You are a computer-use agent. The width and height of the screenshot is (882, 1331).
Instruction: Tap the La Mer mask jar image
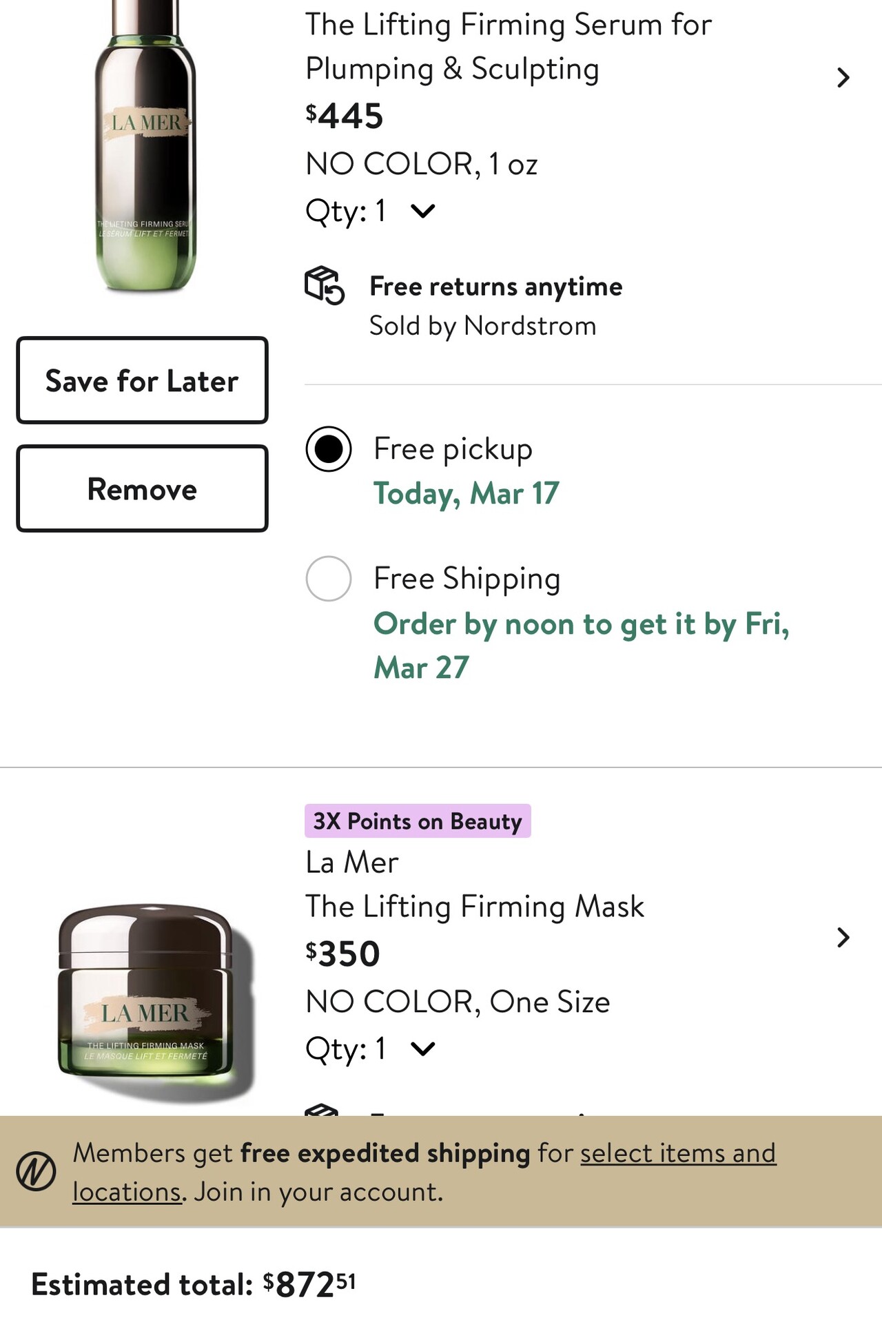153,999
